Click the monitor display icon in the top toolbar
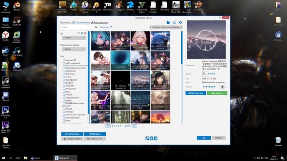 (174, 22)
